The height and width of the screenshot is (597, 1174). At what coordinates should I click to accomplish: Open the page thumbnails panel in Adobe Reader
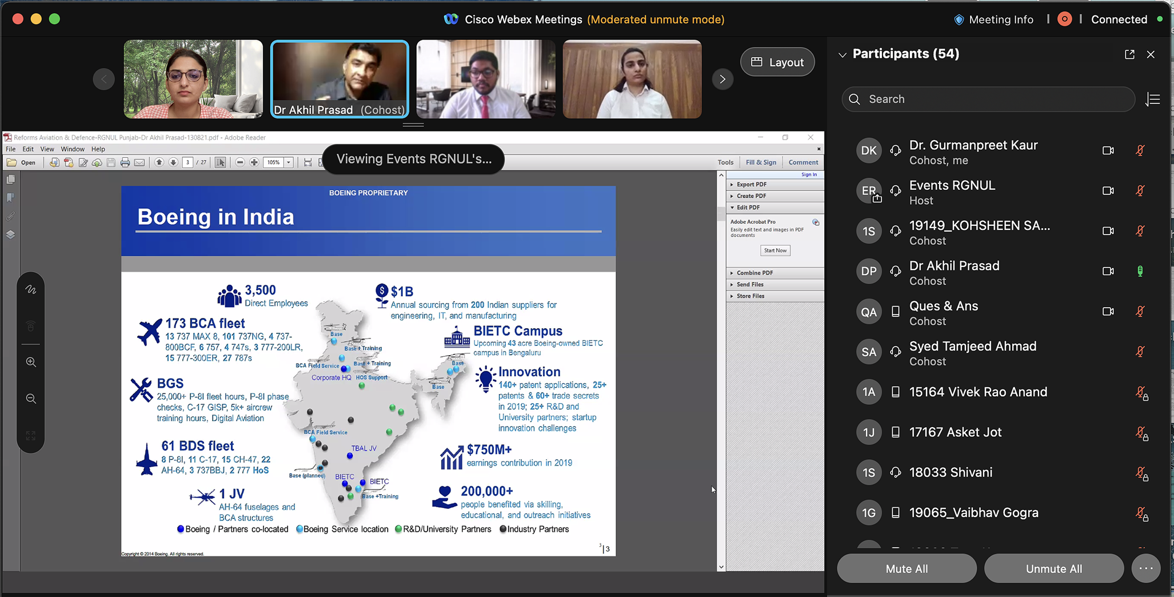tap(10, 180)
